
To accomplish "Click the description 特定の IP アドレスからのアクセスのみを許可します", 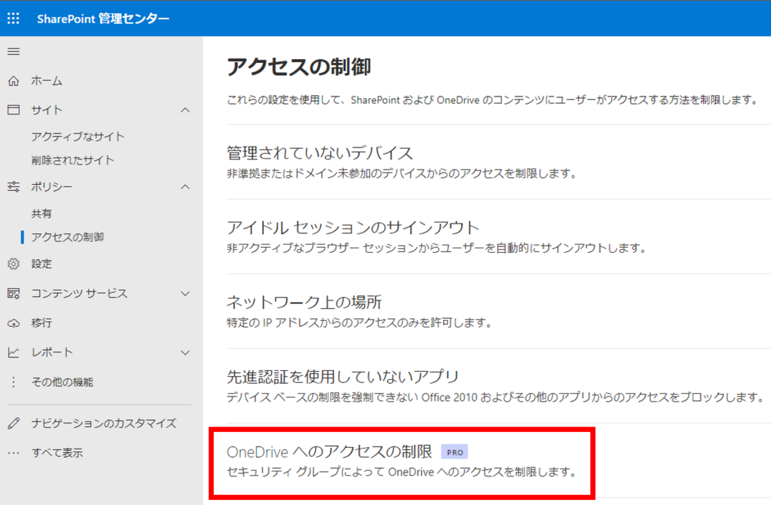I will pyautogui.click(x=359, y=323).
